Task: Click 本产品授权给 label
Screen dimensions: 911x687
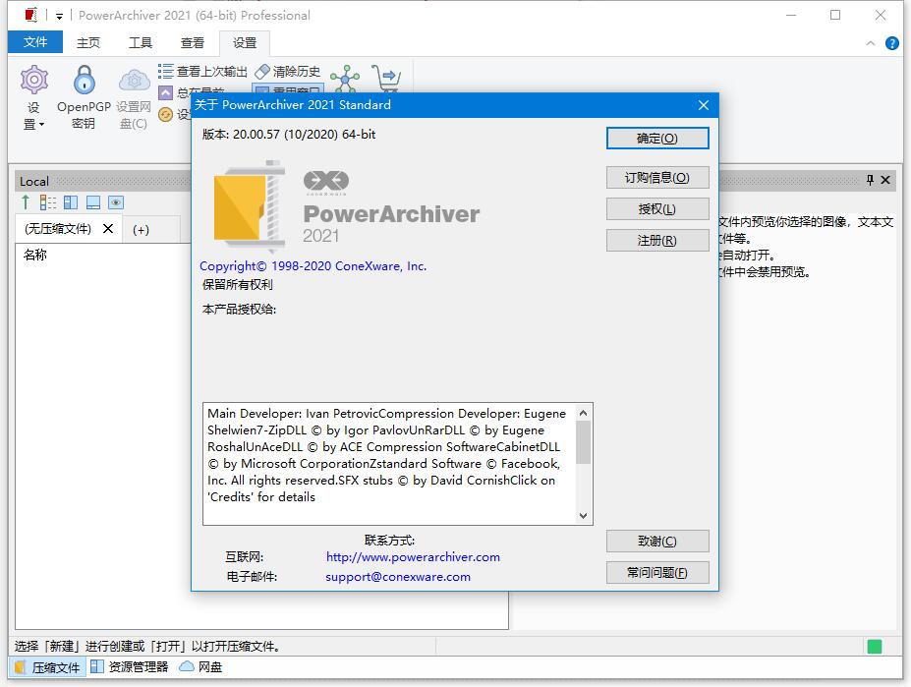Action: 239,310
